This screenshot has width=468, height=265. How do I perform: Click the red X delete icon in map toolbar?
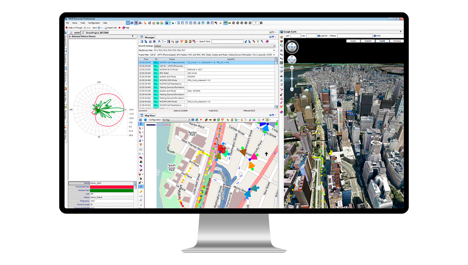(201, 120)
